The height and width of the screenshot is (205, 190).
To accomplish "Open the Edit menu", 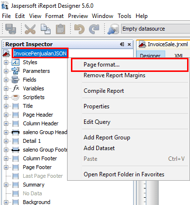I will [20, 16].
